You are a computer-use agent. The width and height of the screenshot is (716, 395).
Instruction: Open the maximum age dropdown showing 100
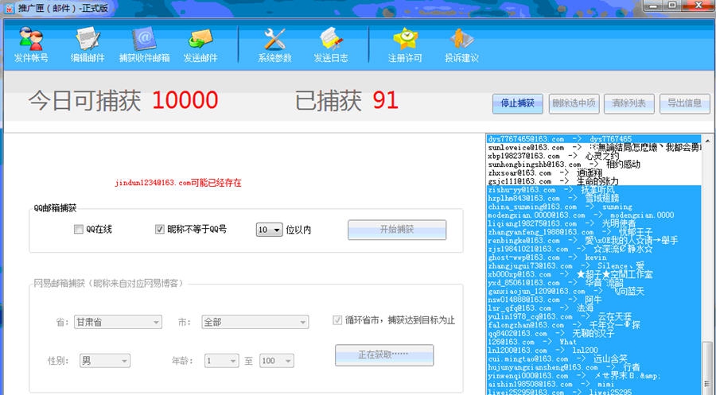[x=276, y=361]
